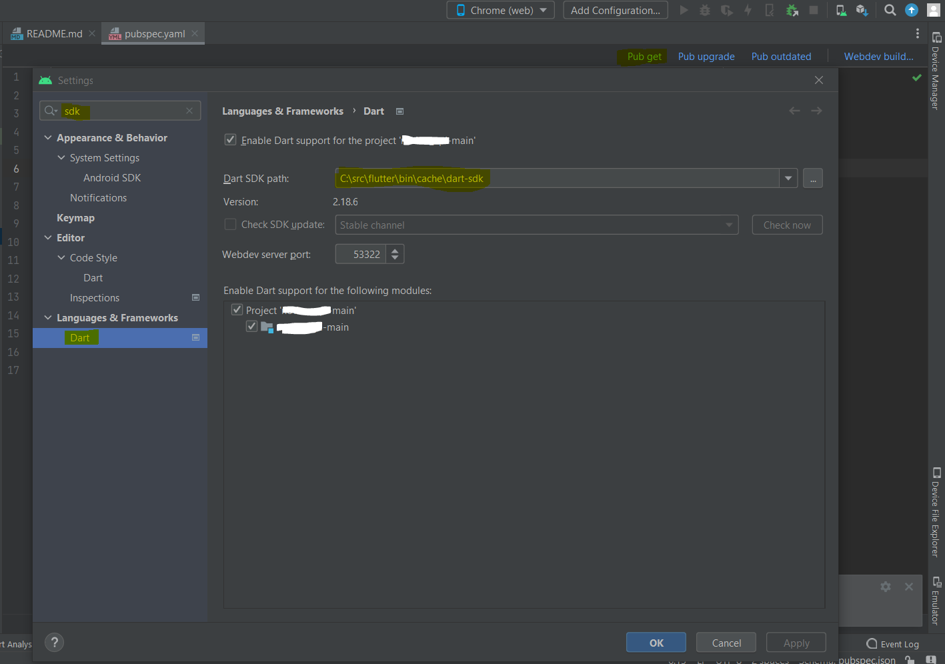Viewport: 945px width, 664px height.
Task: Open Inspections settings page
Action: (95, 297)
